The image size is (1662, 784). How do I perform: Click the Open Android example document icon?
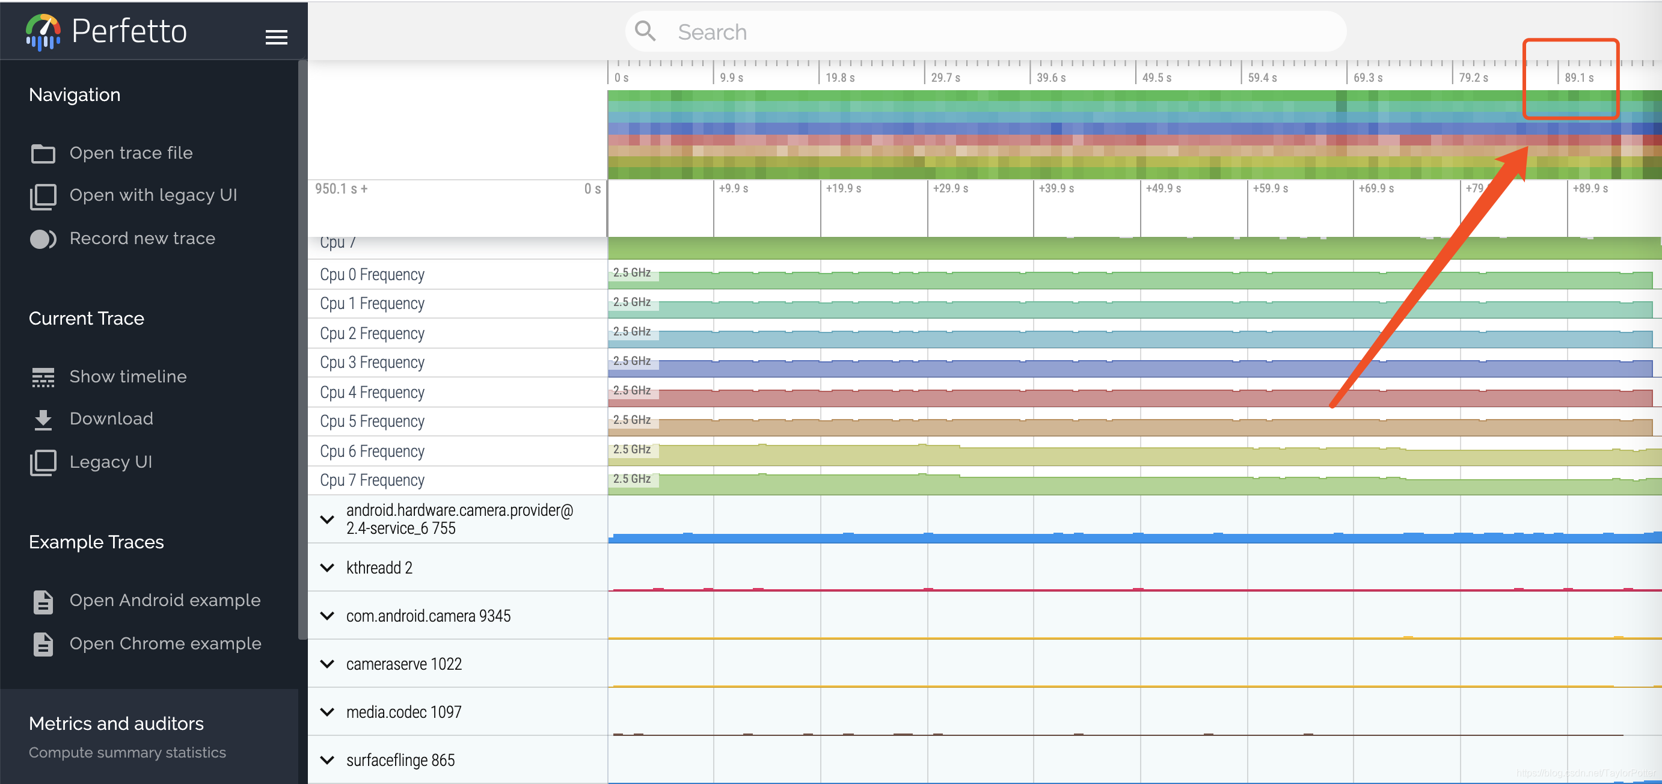click(43, 601)
